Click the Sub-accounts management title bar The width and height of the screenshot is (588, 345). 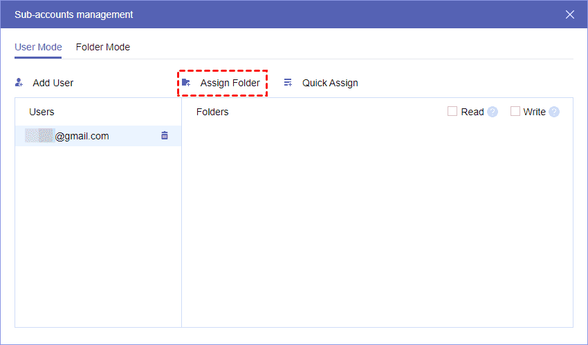[277, 14]
